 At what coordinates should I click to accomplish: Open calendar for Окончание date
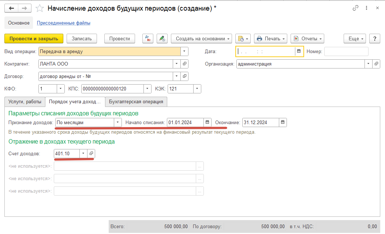[x=283, y=122]
